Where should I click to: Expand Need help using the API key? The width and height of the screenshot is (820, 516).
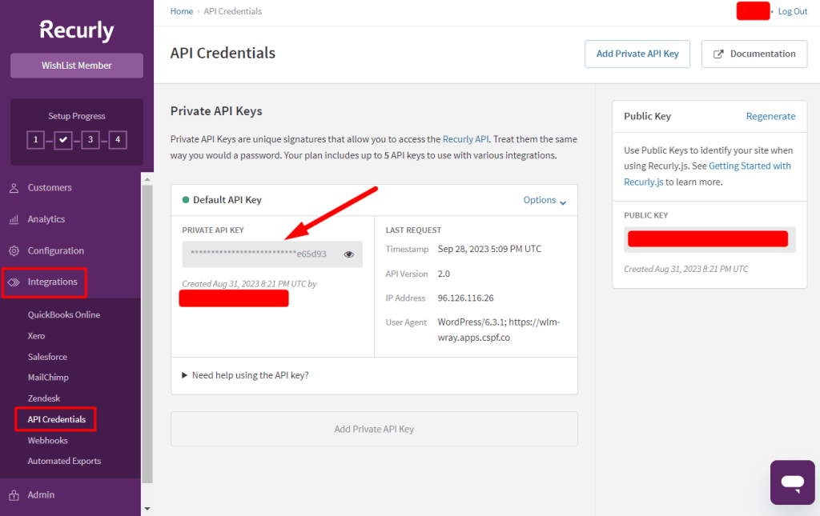245,375
